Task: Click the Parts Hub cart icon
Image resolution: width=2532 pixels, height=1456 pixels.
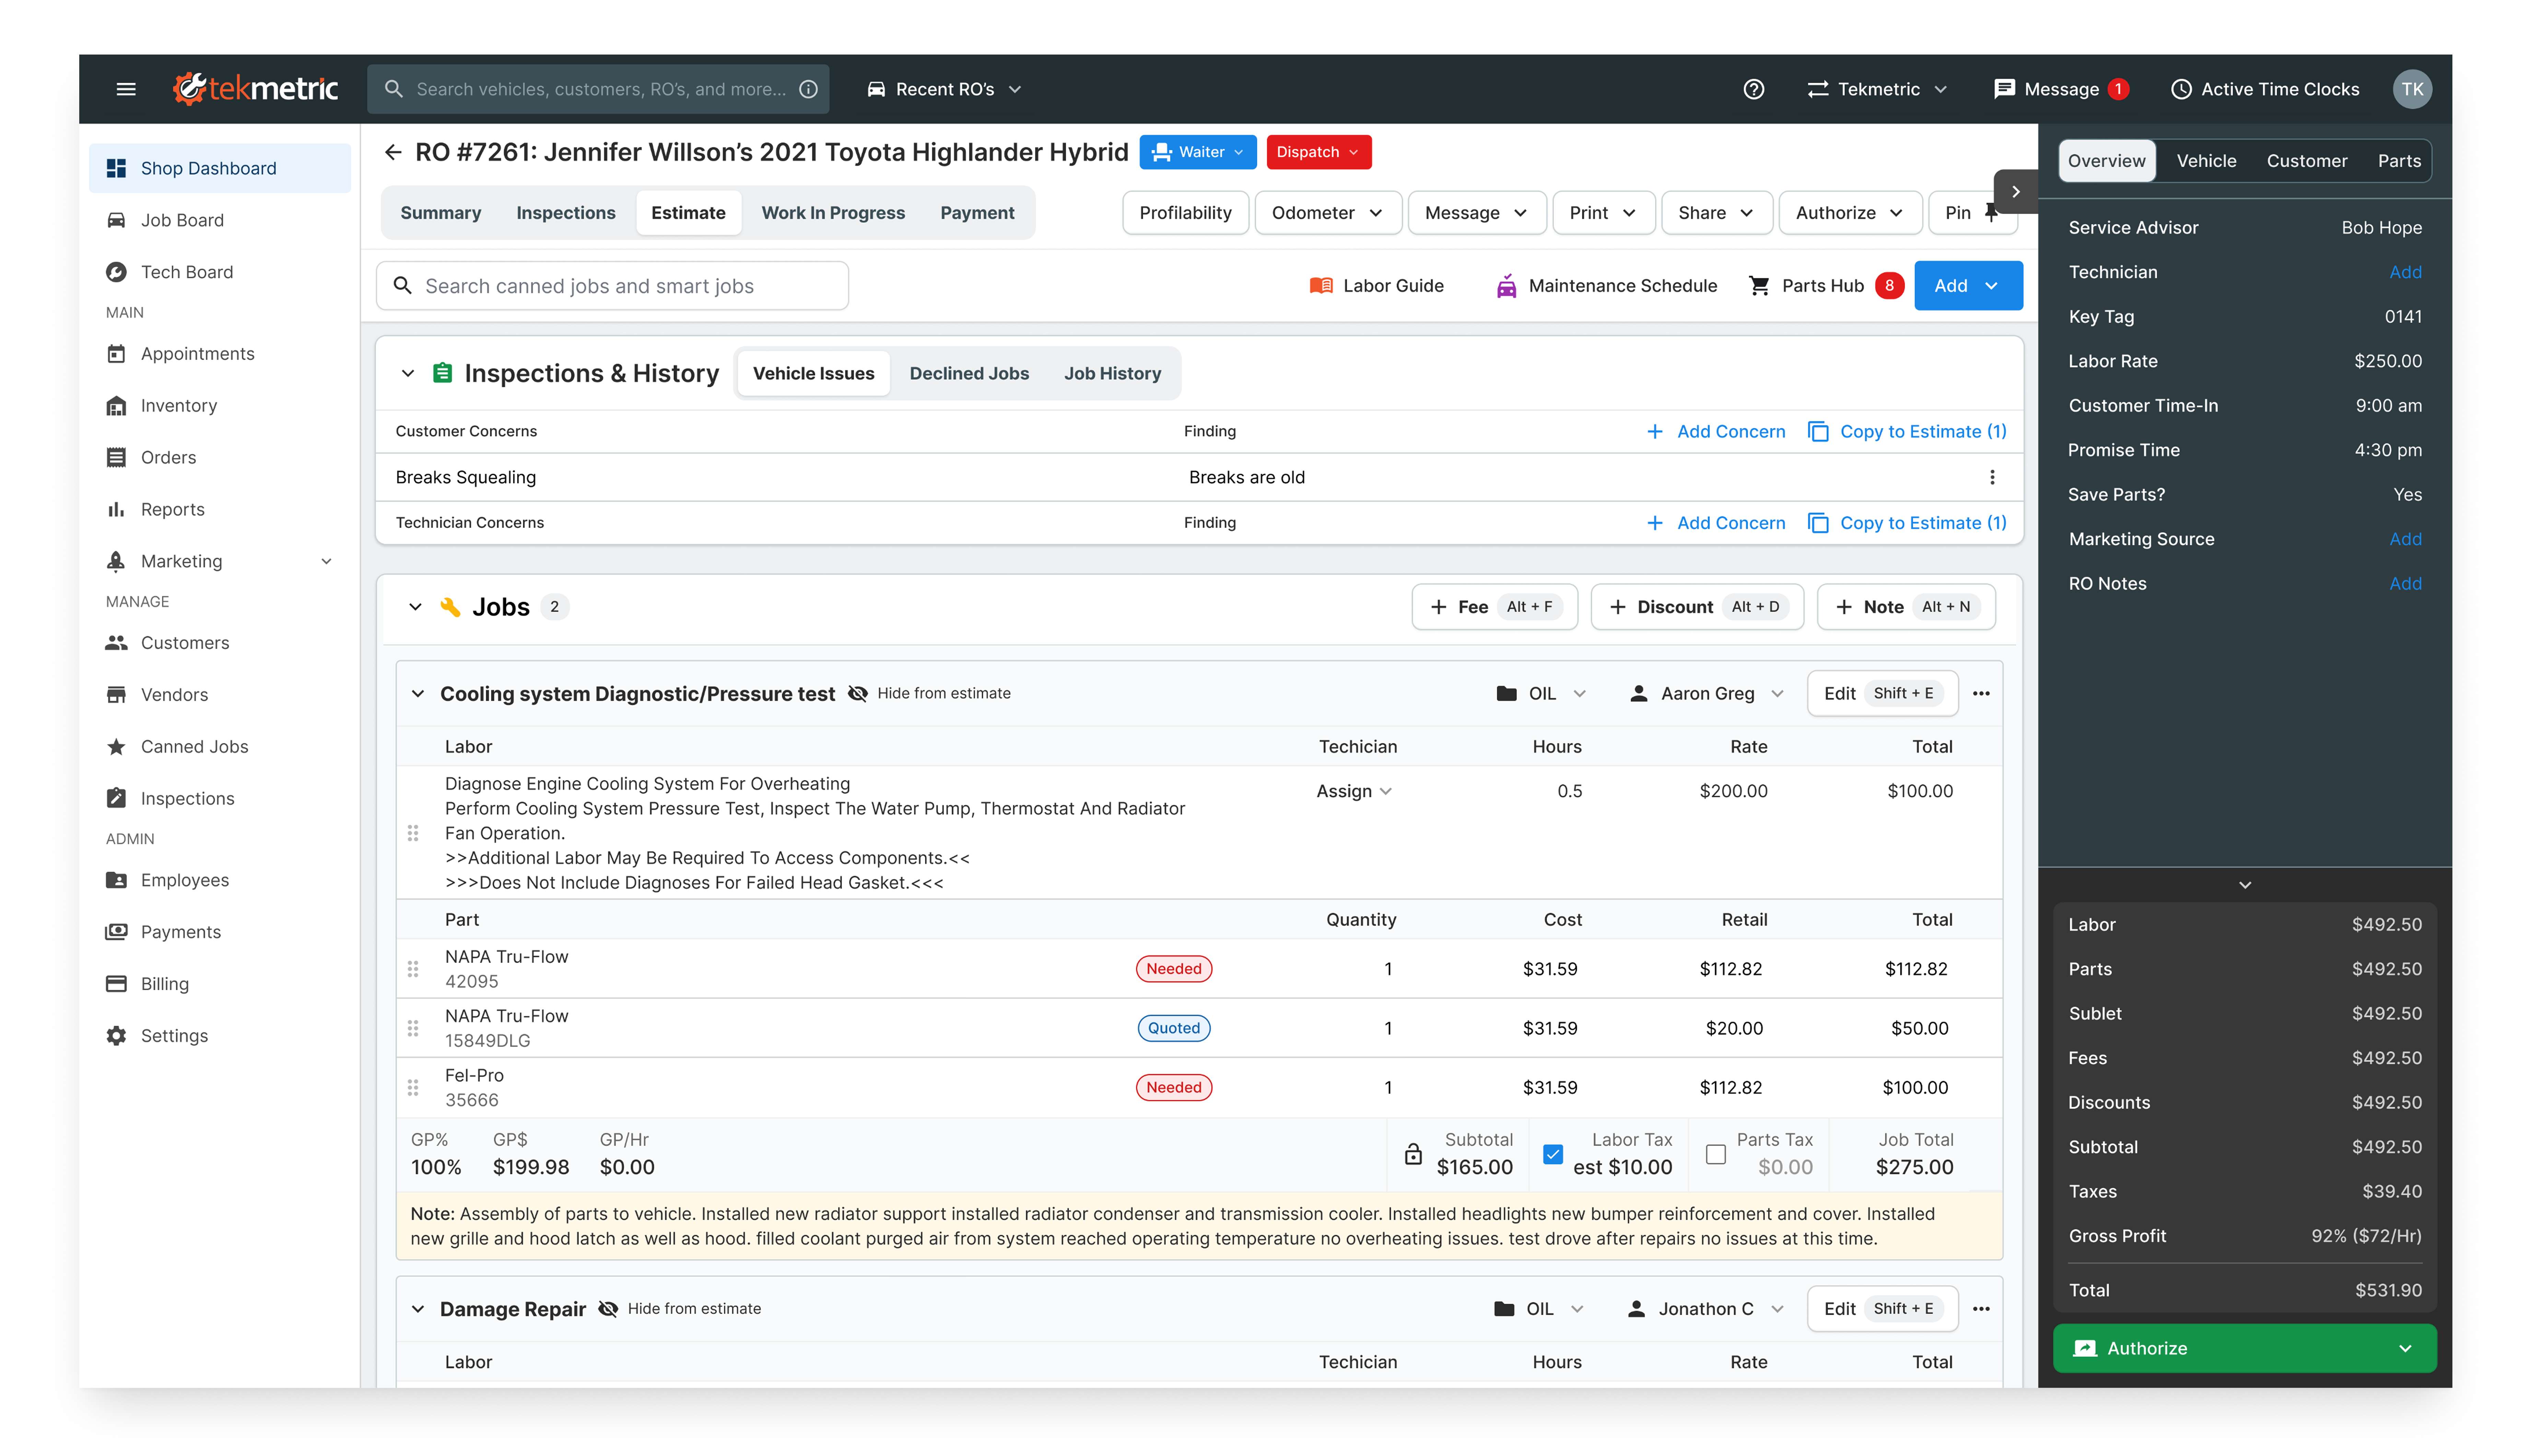Action: (1759, 286)
